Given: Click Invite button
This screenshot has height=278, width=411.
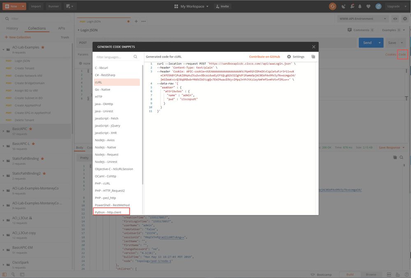Looking at the screenshot, I should (222, 6).
